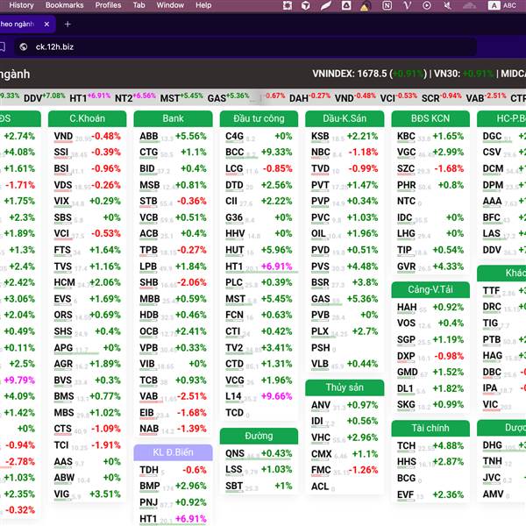Select the HUT +5.96% row
The height and width of the screenshot is (526, 526).
tap(259, 250)
